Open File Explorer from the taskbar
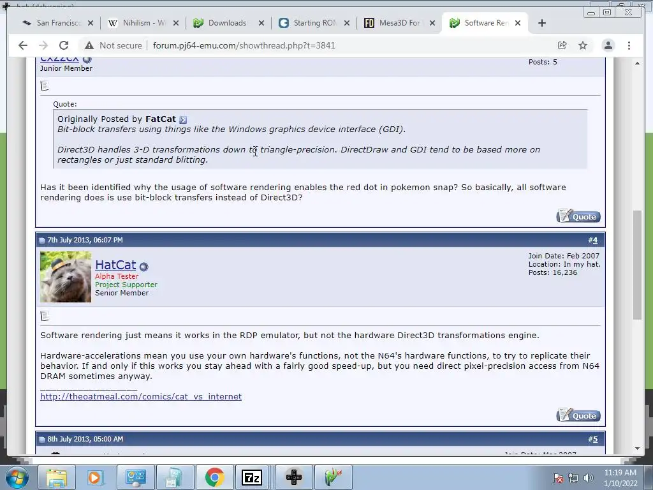 (x=57, y=477)
